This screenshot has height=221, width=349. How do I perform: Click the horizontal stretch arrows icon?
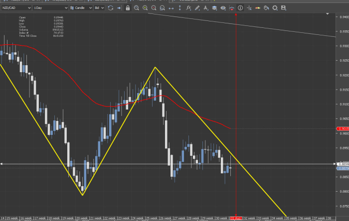(x=171, y=8)
